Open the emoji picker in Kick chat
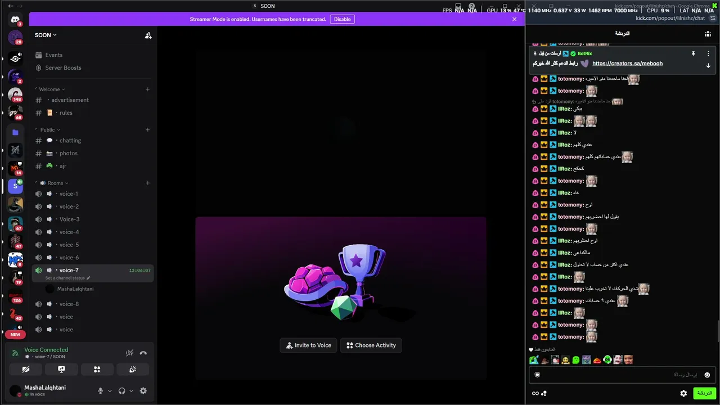720x405 pixels. click(707, 375)
